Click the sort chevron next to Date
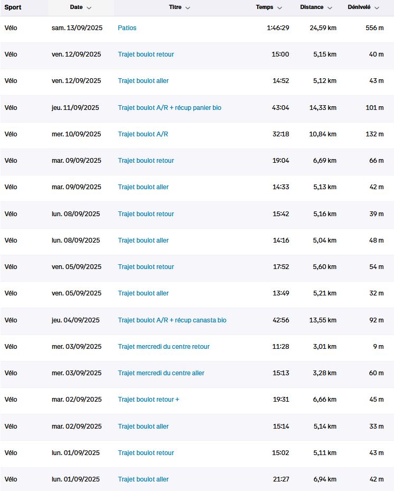 (89, 8)
